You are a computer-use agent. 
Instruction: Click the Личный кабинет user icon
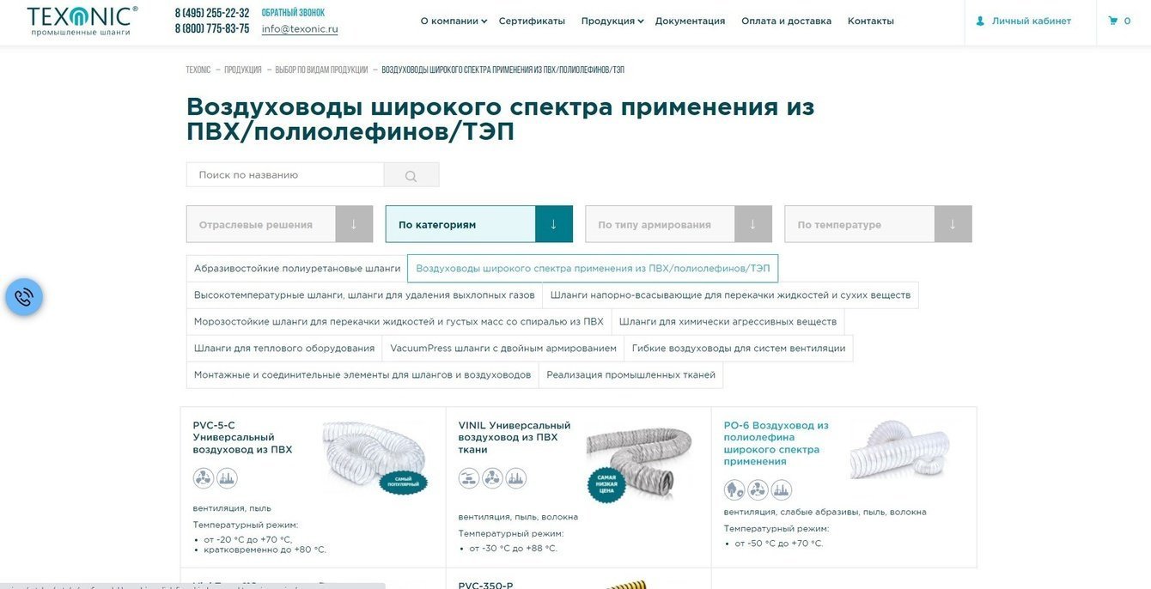pyautogui.click(x=980, y=21)
